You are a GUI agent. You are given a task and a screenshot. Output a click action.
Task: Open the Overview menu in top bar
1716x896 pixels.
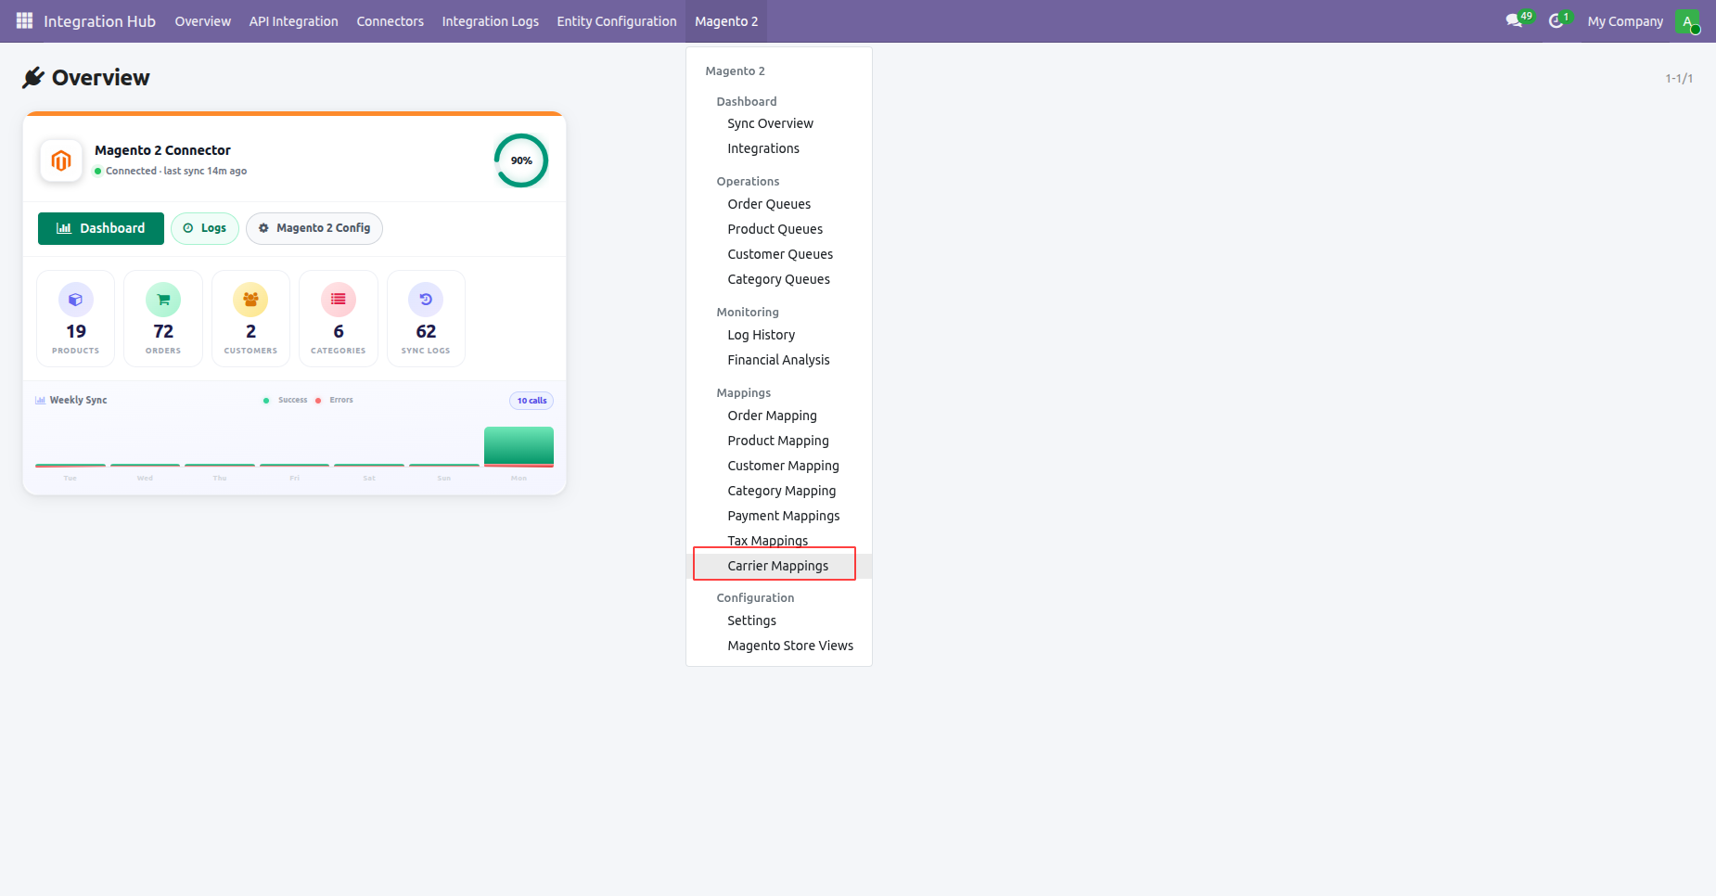click(x=203, y=21)
